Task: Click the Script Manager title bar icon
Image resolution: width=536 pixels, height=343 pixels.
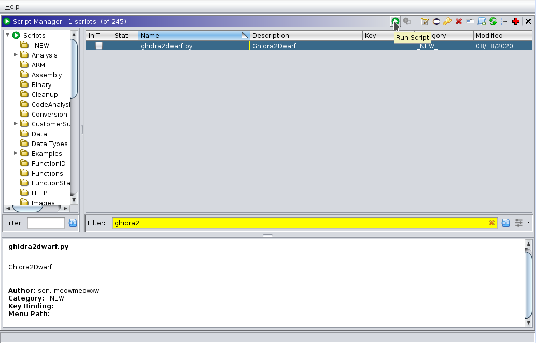Action: 7,22
